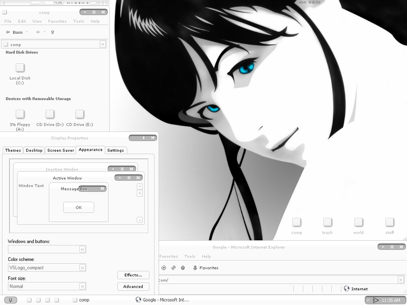This screenshot has height=305, width=407.
Task: Open the Tools menu in comp window
Action: pos(78,21)
